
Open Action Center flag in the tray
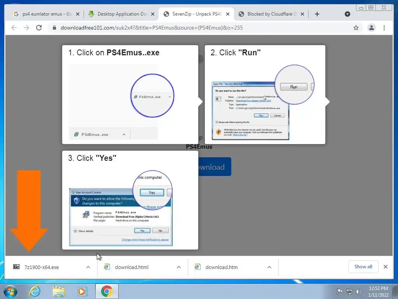coord(340,291)
